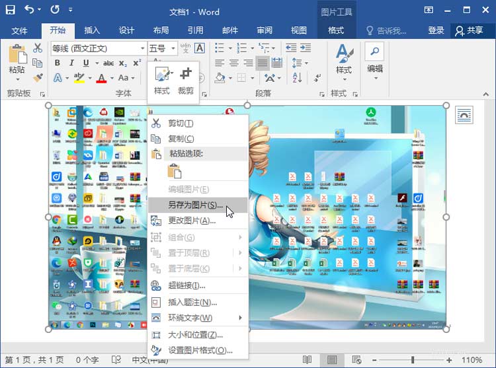Sort the paragraph A to Z
Viewport: 496px width, 368px height.
297,78
